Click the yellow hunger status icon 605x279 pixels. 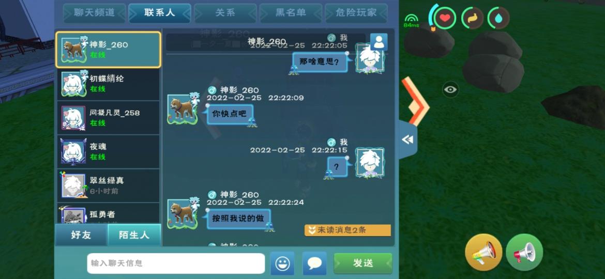pyautogui.click(x=472, y=18)
